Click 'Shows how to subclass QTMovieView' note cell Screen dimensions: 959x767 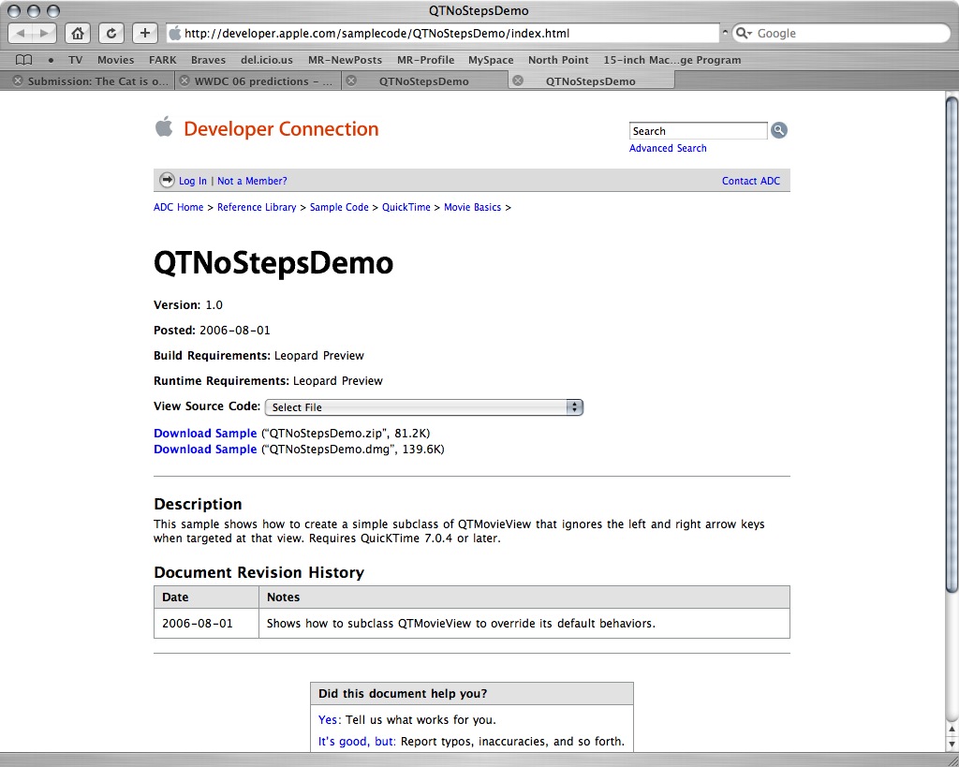524,624
